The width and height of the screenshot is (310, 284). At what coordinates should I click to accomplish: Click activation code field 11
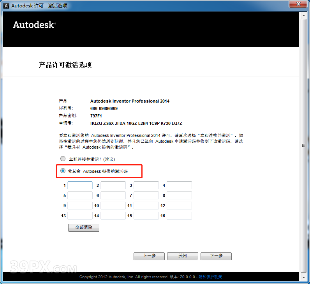[146, 206]
